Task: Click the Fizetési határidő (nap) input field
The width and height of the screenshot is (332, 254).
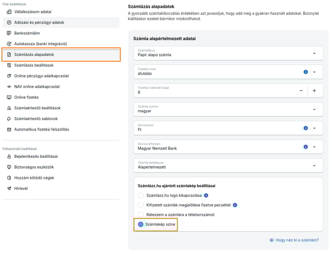Action: coord(215,91)
